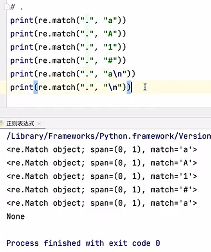Image resolution: width=211 pixels, height=252 pixels.
Task: Click the print line matching "a"
Action: (x=68, y=20)
